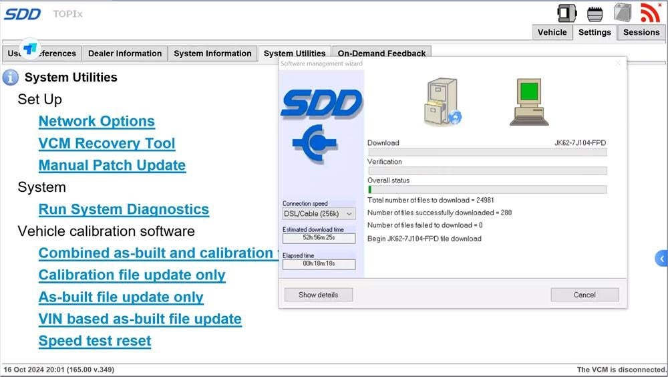
Task: Click the blue floating overlay icon on tab
Action: coord(30,48)
